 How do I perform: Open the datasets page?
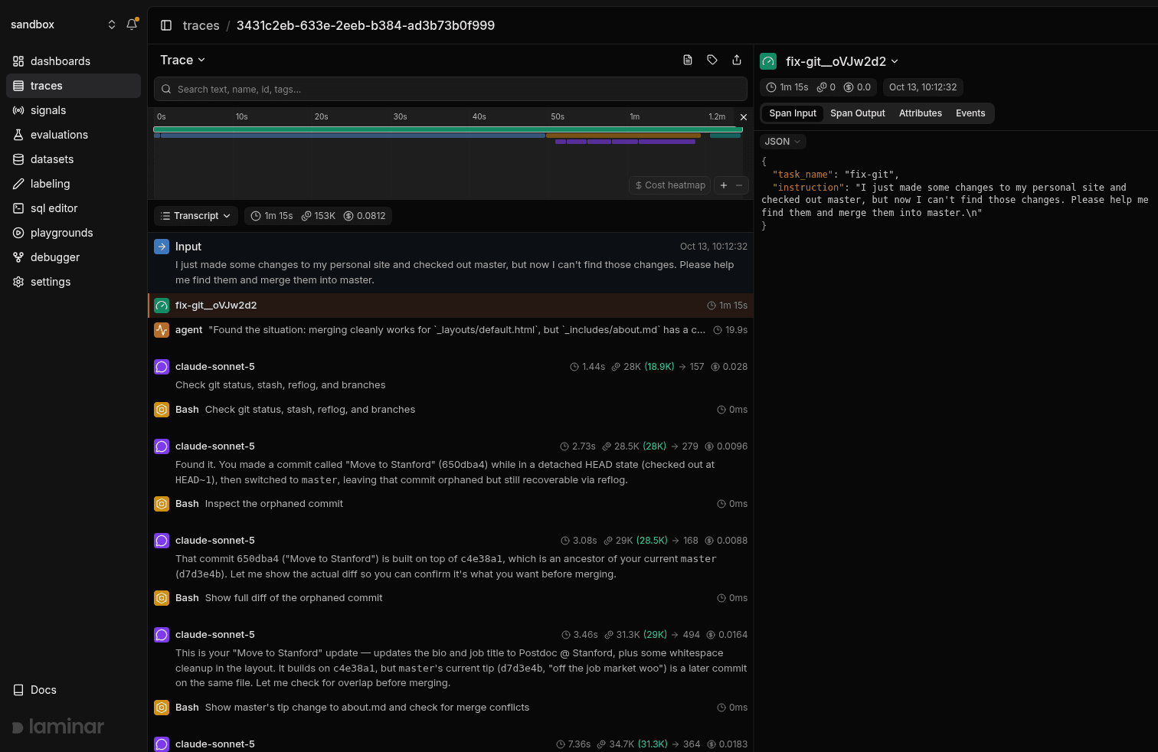click(x=74, y=159)
